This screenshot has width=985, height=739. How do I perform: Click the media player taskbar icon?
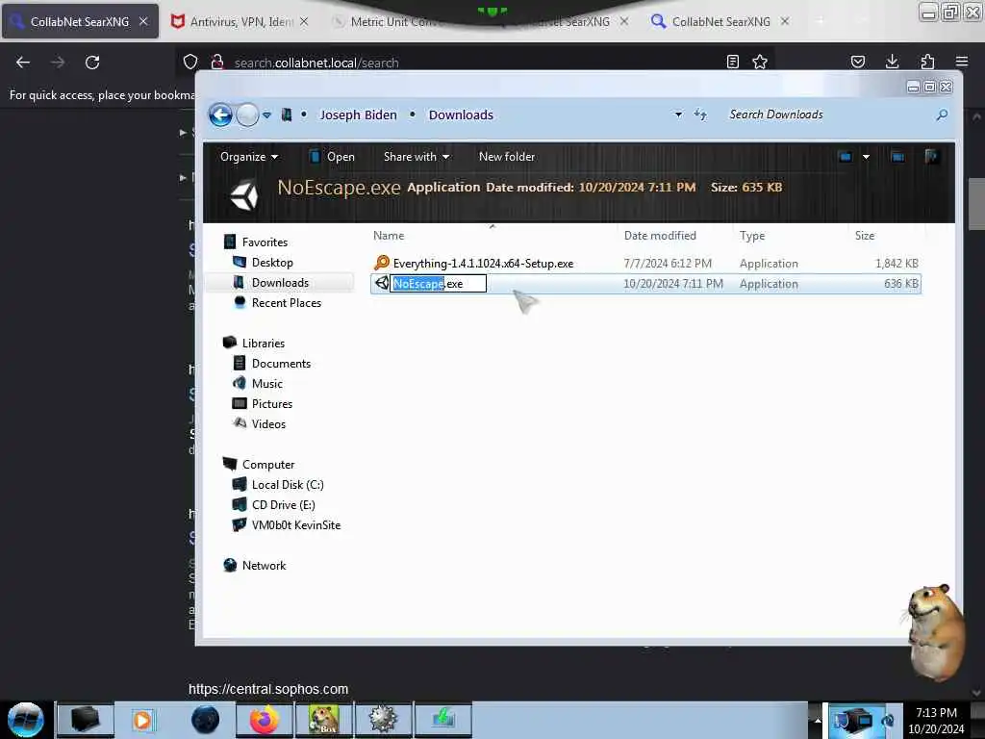142,720
